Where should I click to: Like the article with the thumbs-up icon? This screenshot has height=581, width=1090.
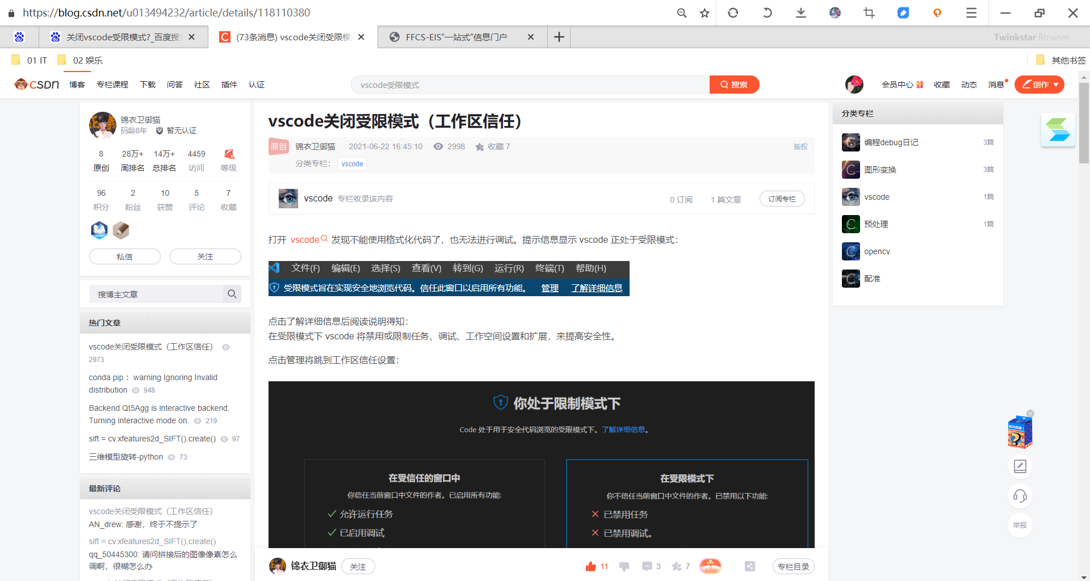click(591, 566)
